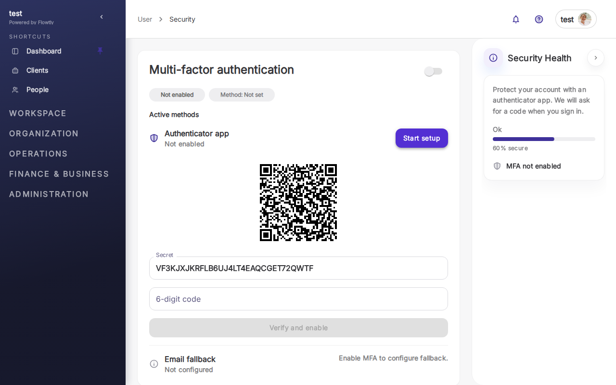Image resolution: width=616 pixels, height=385 pixels.
Task: Click the Authenticator app shield icon
Action: 154,138
